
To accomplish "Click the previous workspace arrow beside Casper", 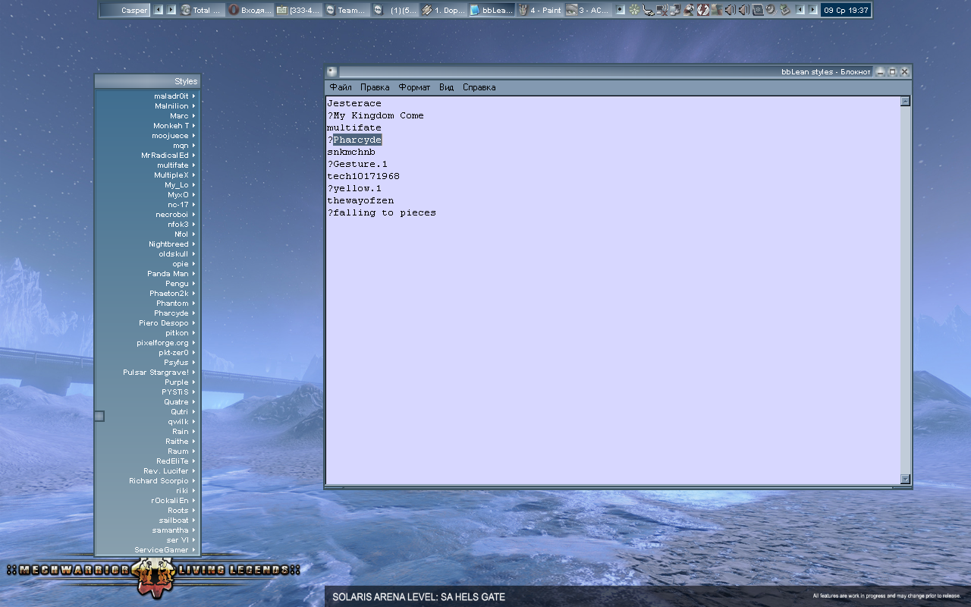I will (x=159, y=10).
